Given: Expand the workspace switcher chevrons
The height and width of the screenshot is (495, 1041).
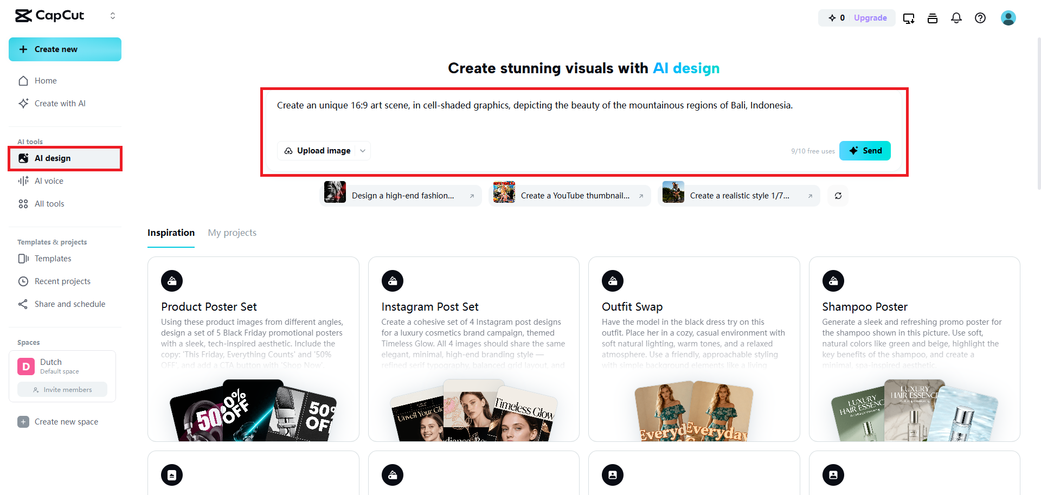Looking at the screenshot, I should pyautogui.click(x=113, y=16).
